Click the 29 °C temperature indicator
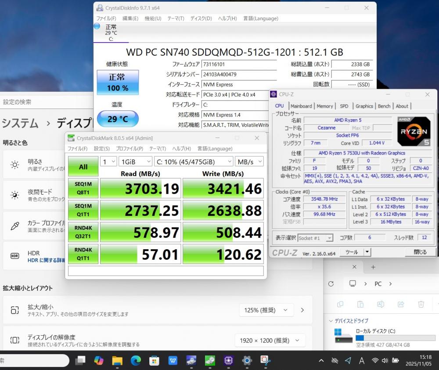 coord(117,119)
